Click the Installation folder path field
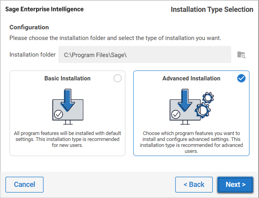This screenshot has width=259, height=198. [x=145, y=55]
